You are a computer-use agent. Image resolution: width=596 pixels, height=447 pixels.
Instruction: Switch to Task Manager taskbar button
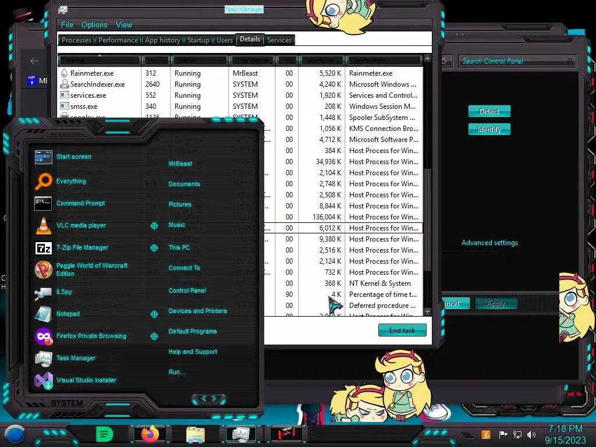pyautogui.click(x=241, y=434)
